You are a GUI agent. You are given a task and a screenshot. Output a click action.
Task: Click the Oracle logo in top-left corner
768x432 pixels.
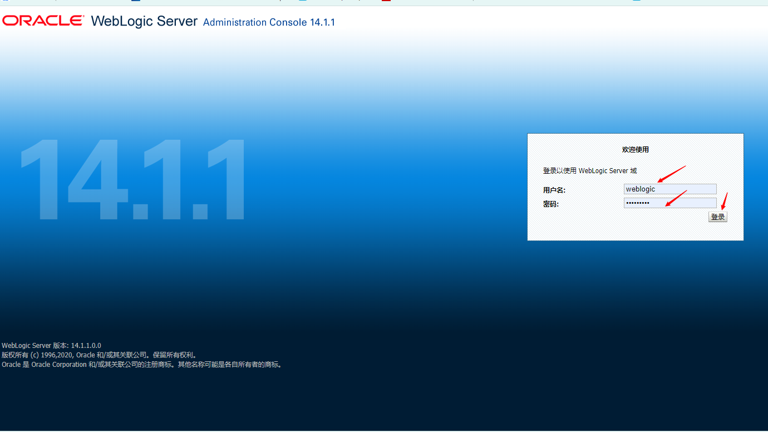(42, 20)
